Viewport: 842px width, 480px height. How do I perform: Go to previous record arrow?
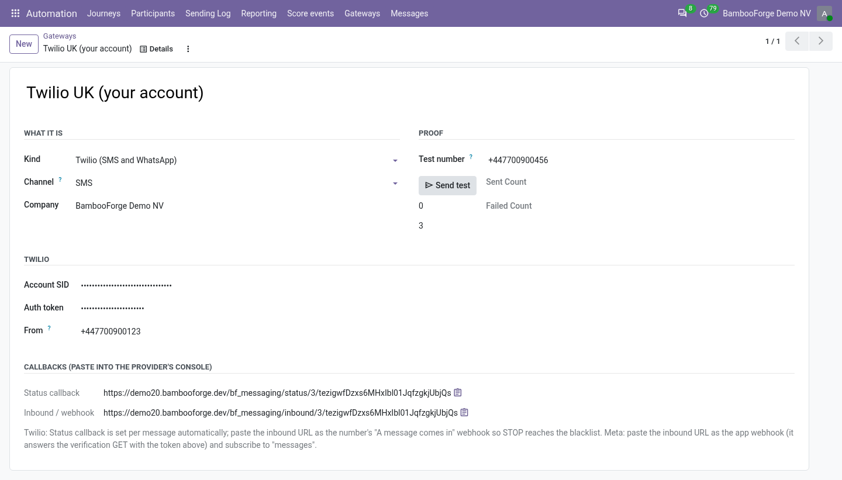coord(797,41)
